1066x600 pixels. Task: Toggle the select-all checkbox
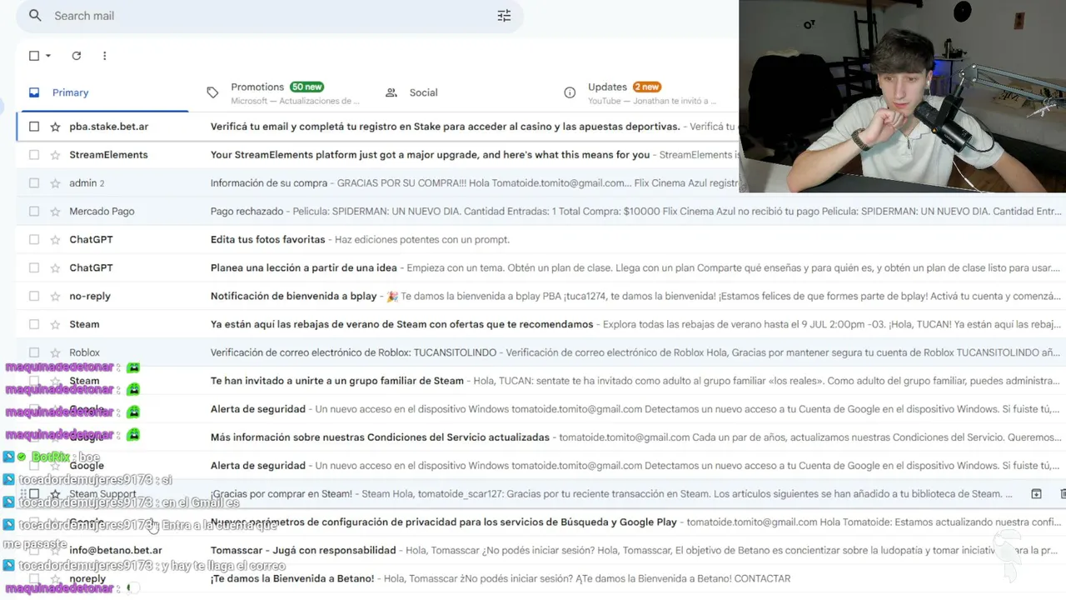(x=34, y=56)
